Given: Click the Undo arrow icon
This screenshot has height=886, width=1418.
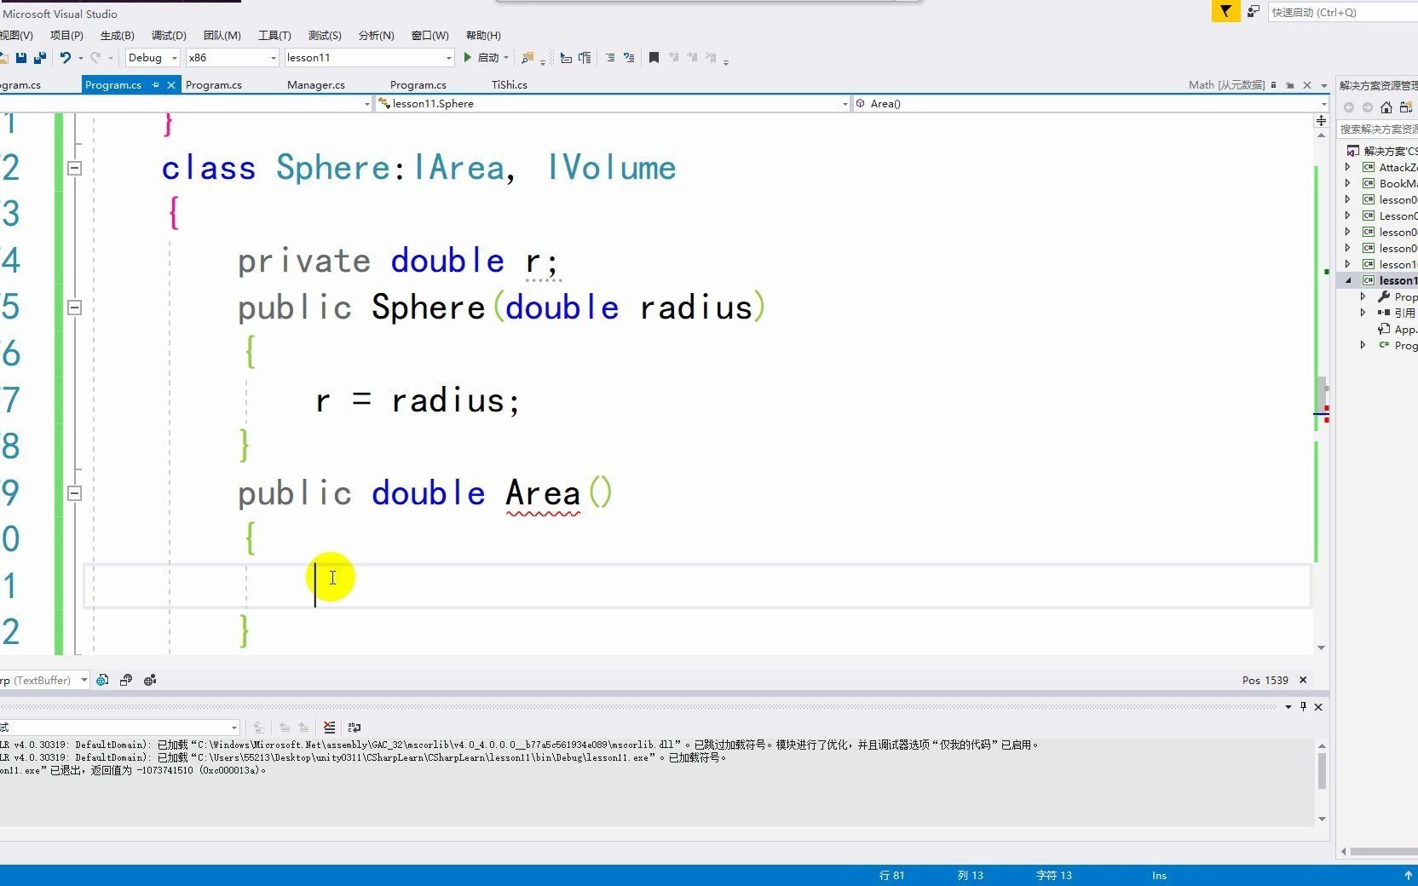Looking at the screenshot, I should [65, 58].
